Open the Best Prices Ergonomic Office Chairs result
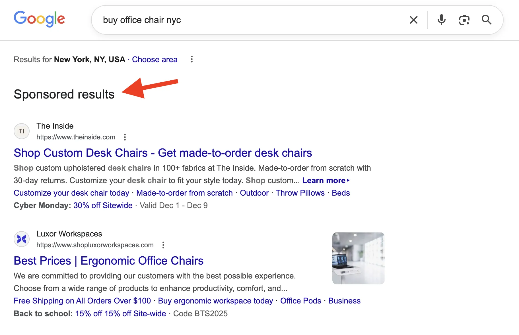 108,261
